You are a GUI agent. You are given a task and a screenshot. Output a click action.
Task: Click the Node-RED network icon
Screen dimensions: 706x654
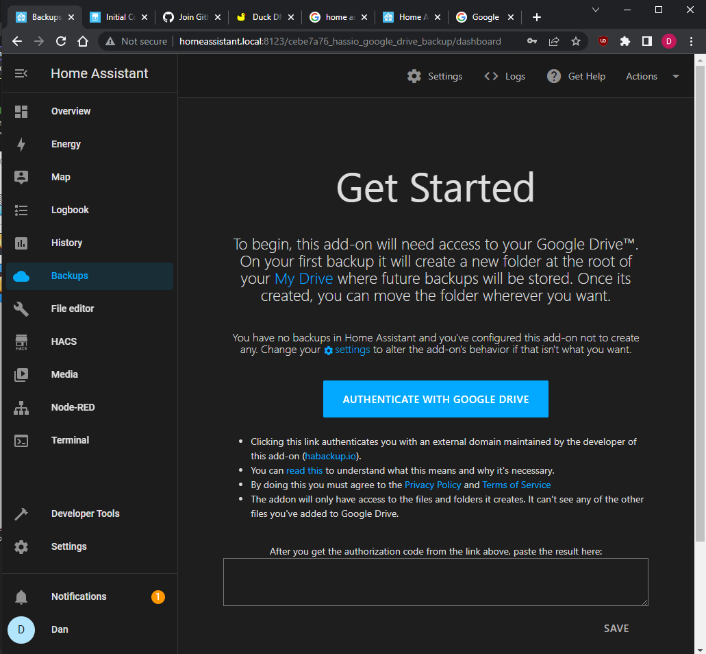(x=21, y=407)
